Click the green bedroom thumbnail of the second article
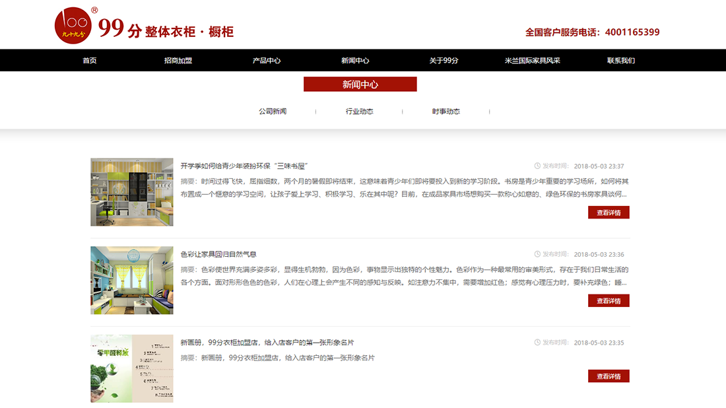The width and height of the screenshot is (726, 408). click(131, 279)
